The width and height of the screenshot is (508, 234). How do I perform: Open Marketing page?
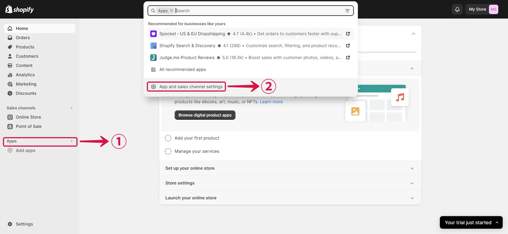pos(40,84)
